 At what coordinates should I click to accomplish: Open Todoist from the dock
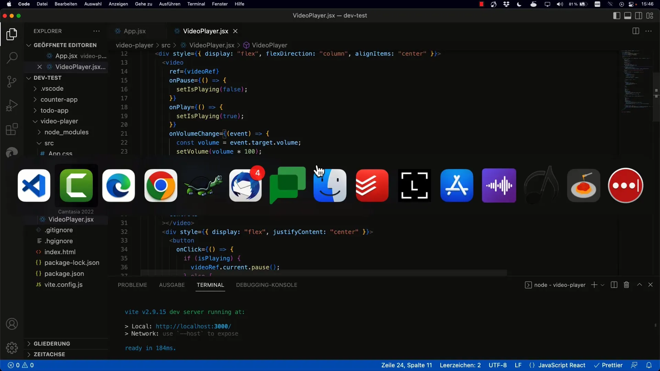[372, 185]
